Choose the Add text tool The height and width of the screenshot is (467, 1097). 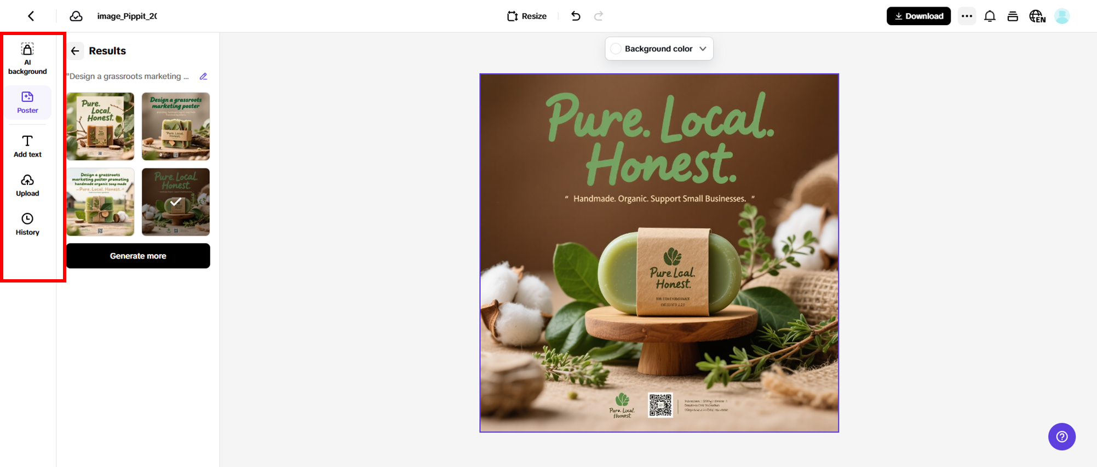pos(27,146)
